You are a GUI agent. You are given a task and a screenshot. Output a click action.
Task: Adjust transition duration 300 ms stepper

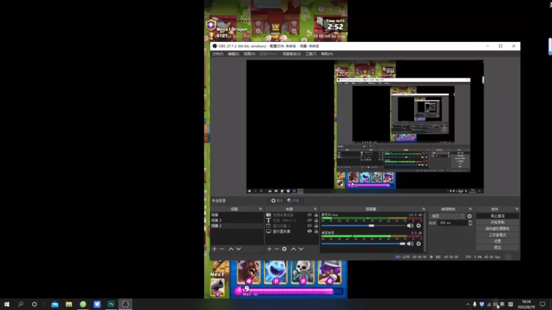pos(471,223)
